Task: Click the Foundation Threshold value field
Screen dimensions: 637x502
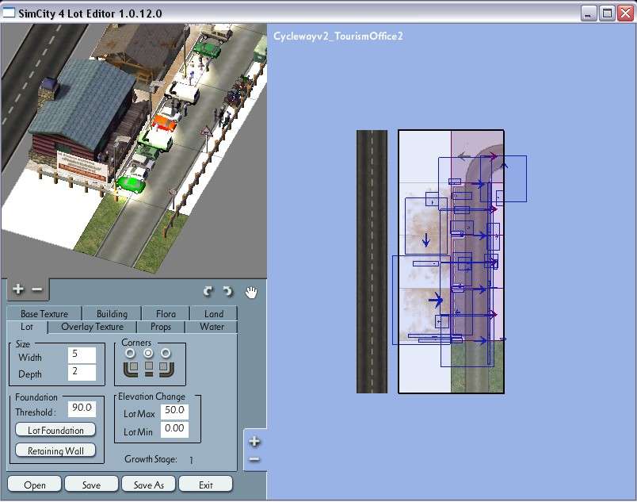Action: (x=82, y=408)
